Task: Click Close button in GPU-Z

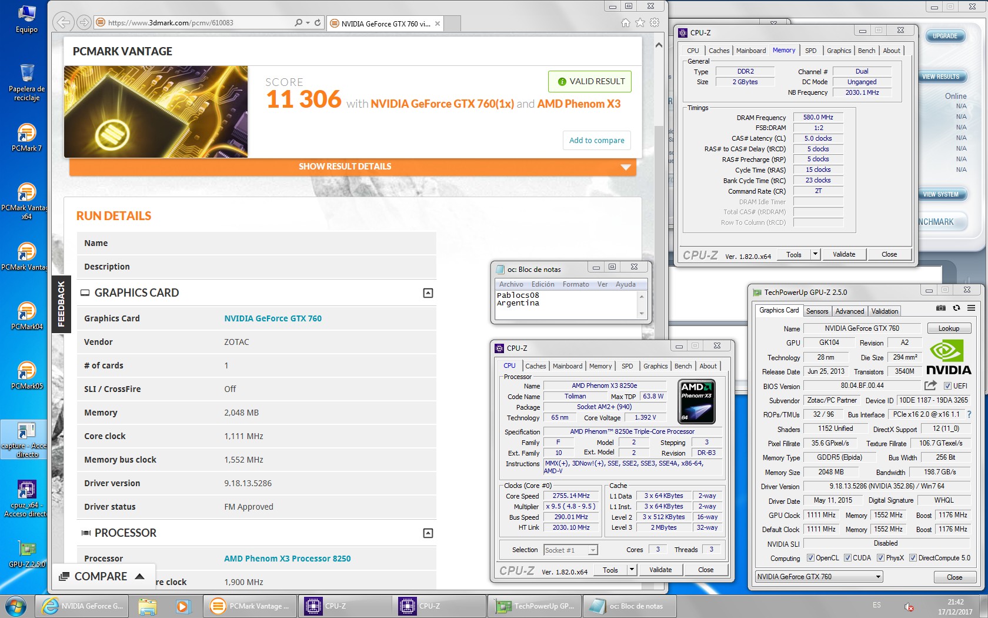Action: [x=954, y=577]
